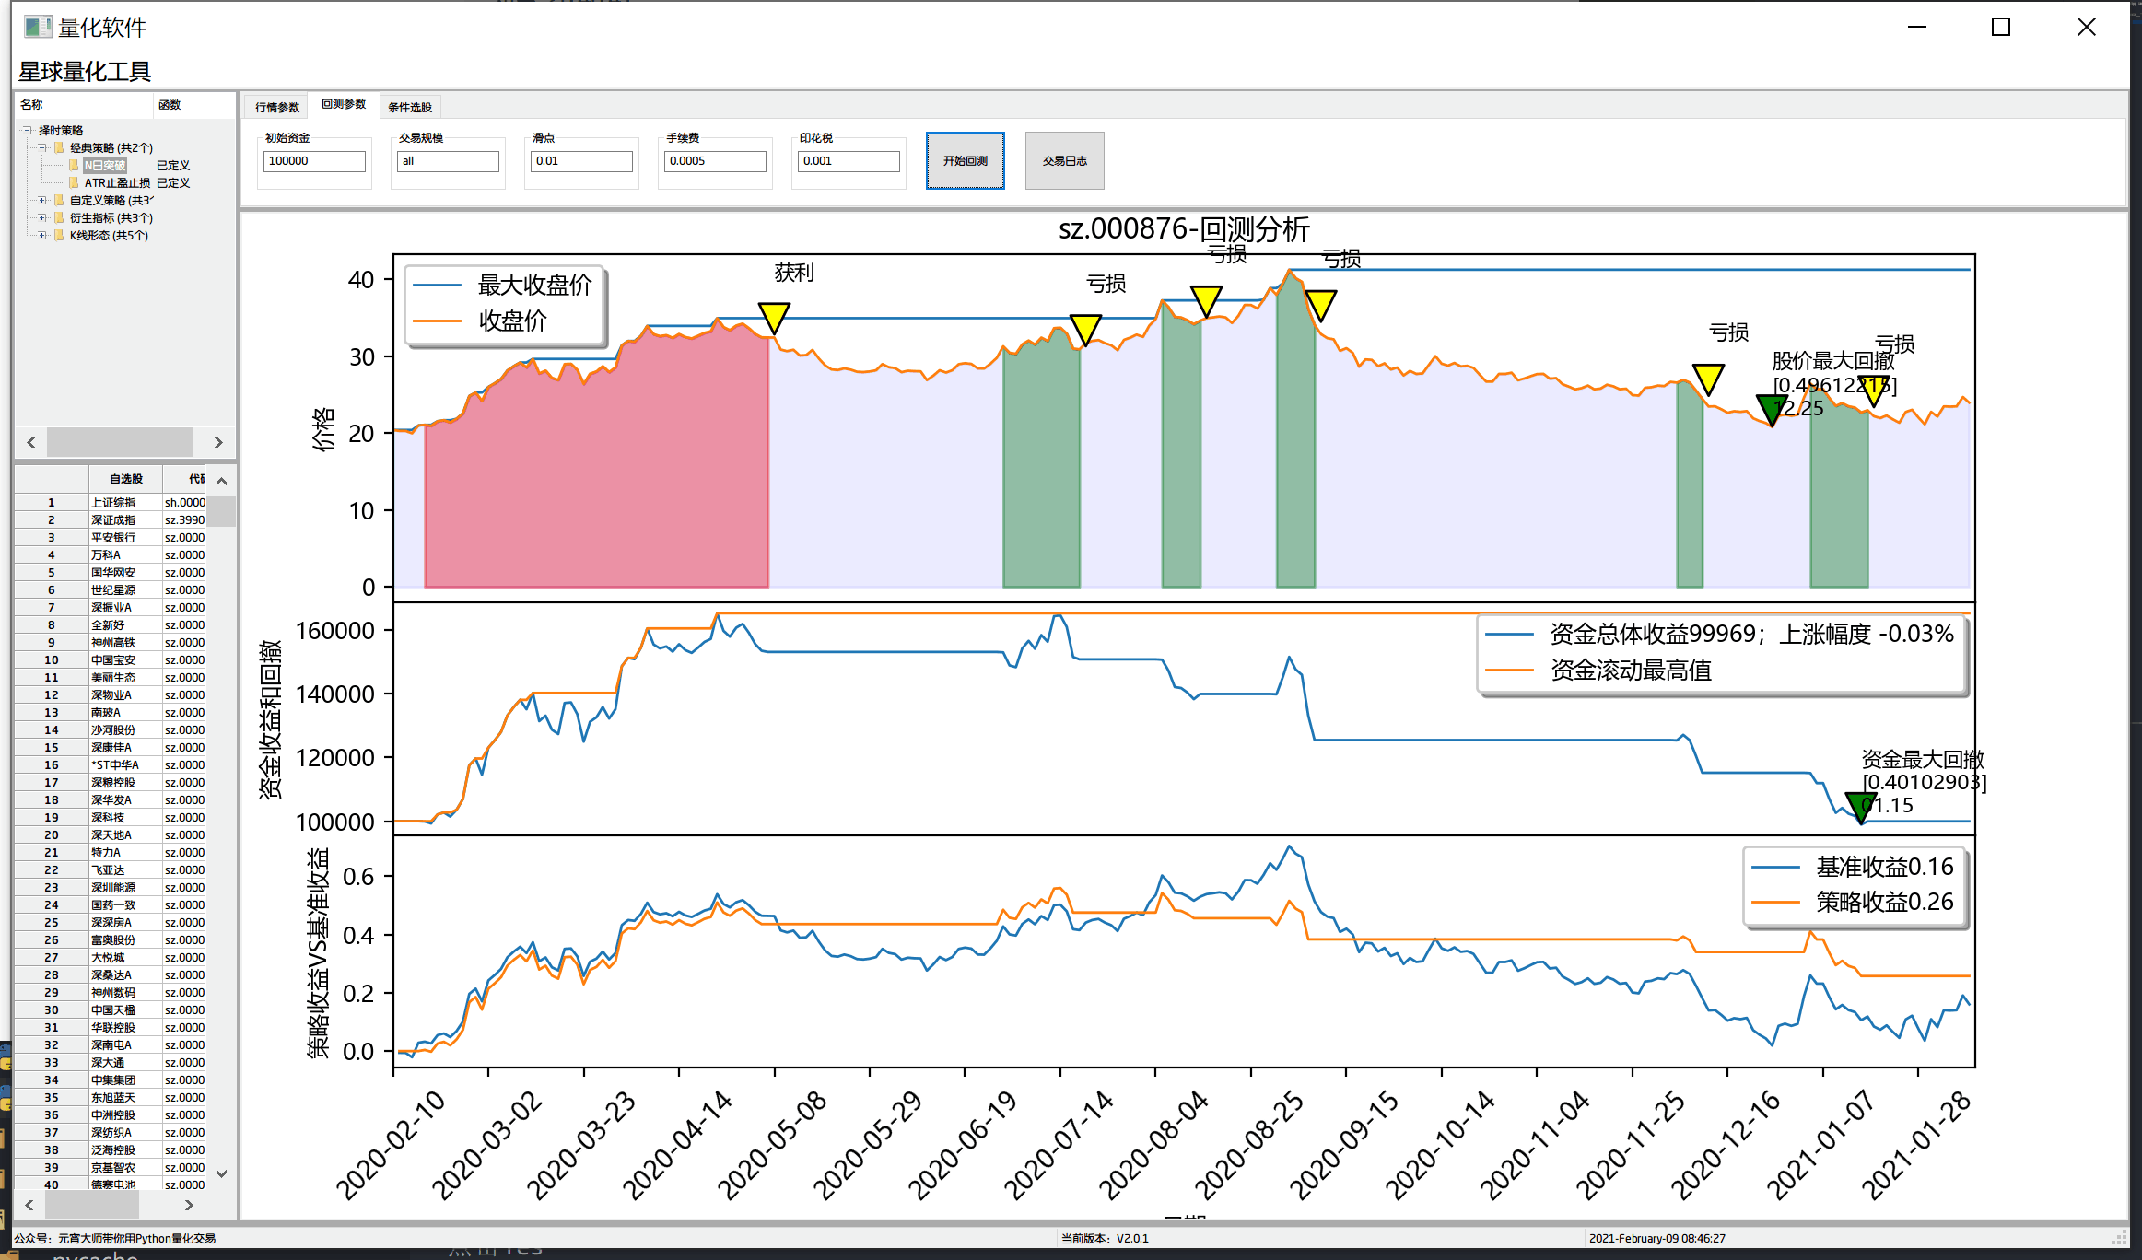The width and height of the screenshot is (2142, 1260).
Task: Collapse the 经典策略 tree node
Action: 42,148
